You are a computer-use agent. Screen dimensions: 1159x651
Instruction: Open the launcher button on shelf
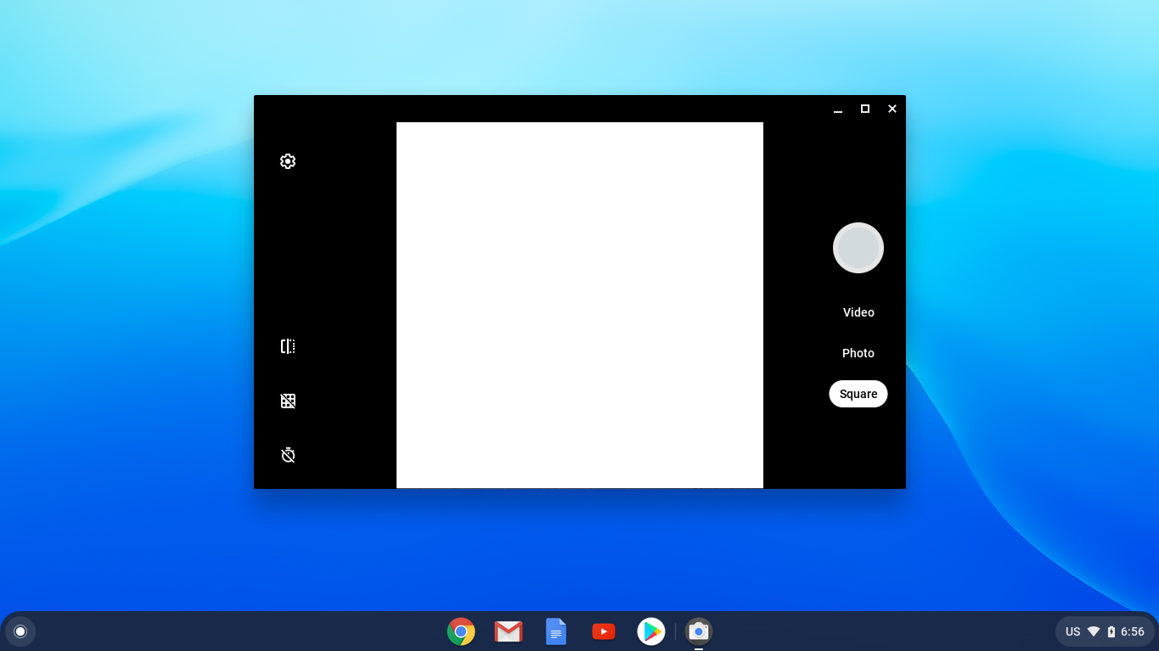[20, 631]
